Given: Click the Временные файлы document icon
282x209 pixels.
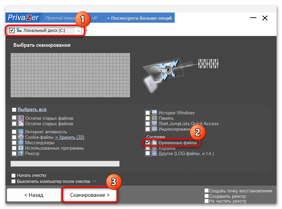Looking at the screenshot, I should point(154,142).
